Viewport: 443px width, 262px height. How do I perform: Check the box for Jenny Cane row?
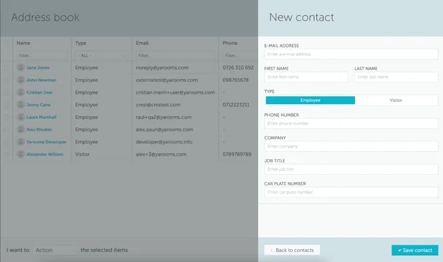click(7, 105)
